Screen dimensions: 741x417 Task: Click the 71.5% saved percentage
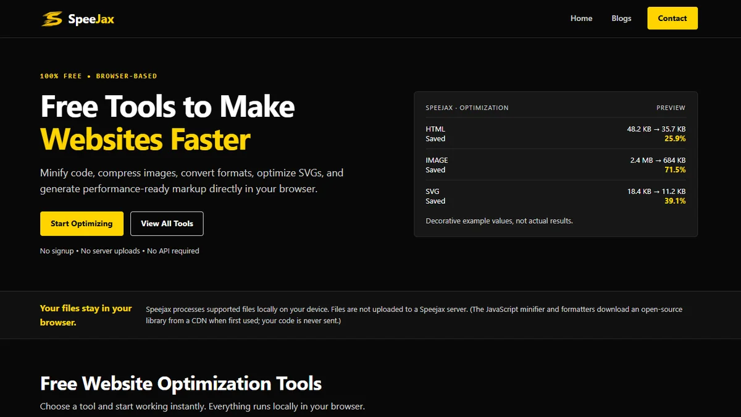675,170
